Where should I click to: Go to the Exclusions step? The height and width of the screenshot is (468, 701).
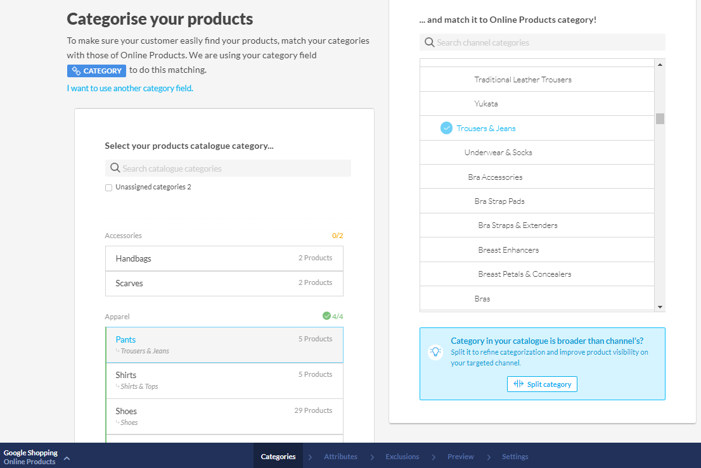[402, 457]
